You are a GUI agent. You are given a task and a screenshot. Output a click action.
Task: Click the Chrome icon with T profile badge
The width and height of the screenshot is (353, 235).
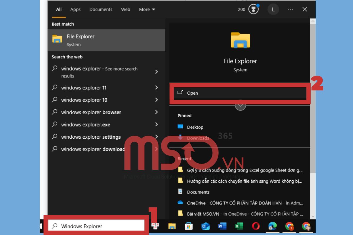(289, 226)
